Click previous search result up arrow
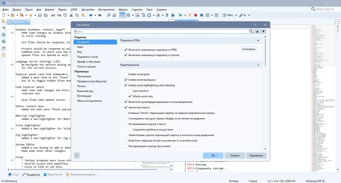 point(257,31)
